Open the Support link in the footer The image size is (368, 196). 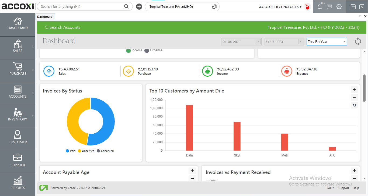pyautogui.click(x=343, y=188)
